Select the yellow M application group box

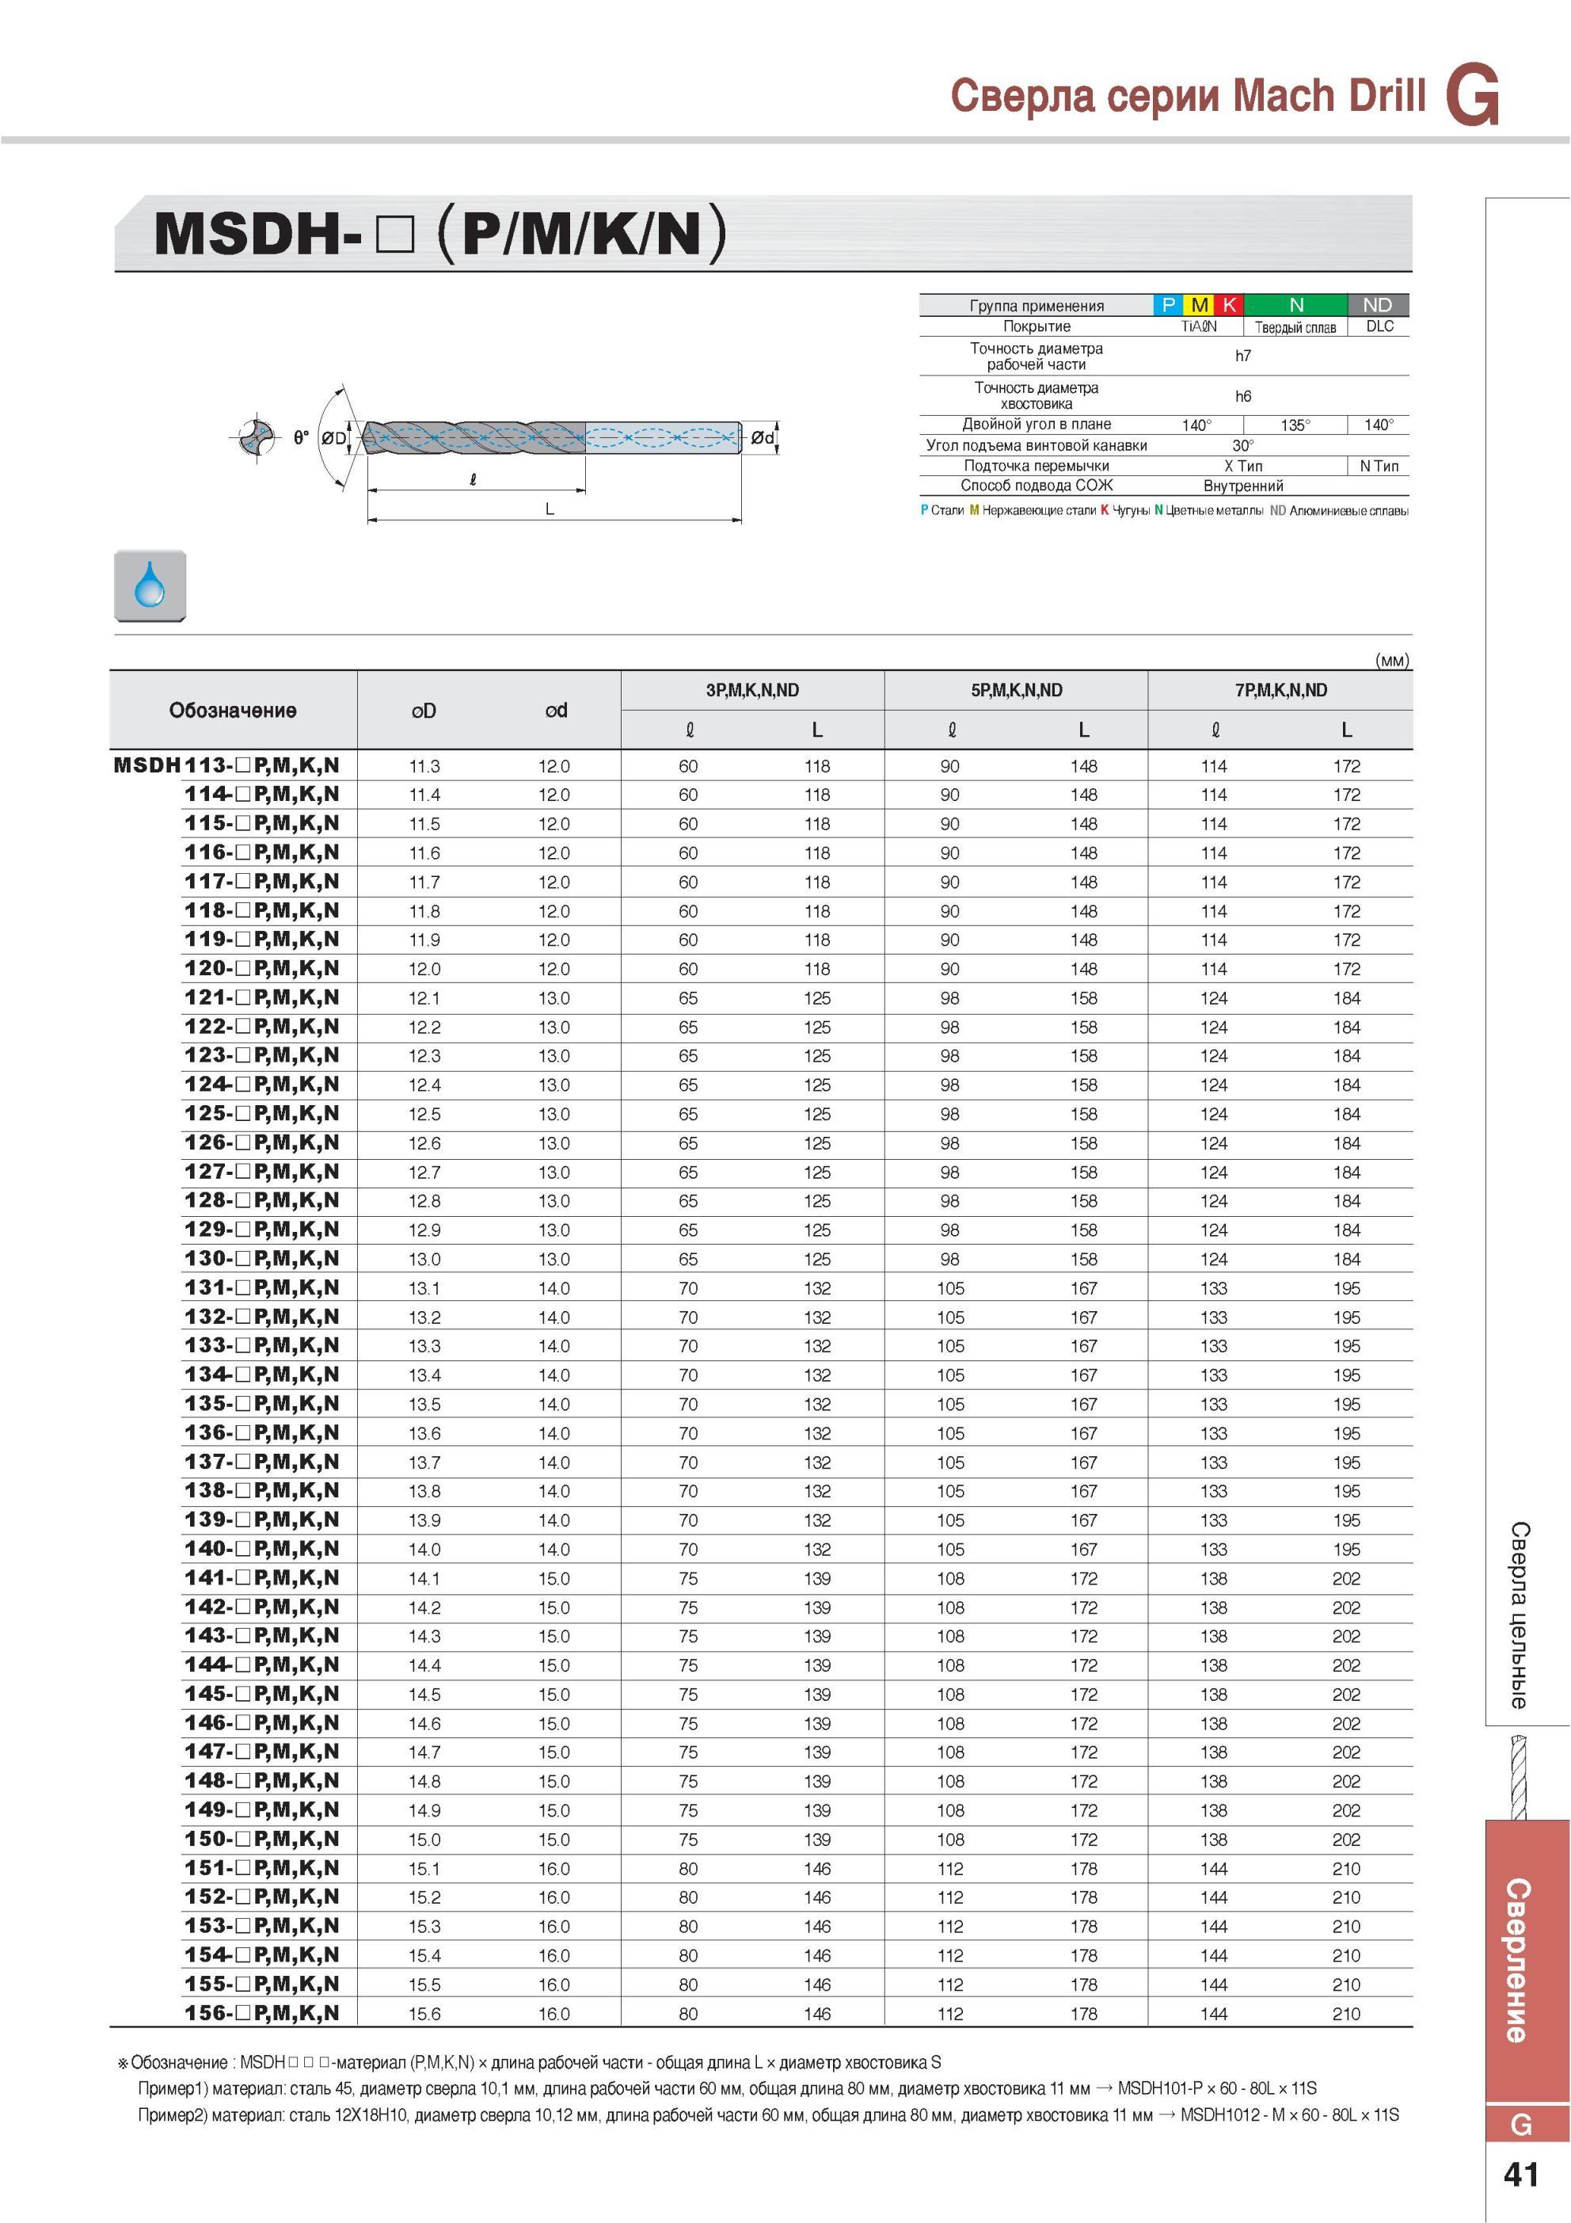[1200, 305]
